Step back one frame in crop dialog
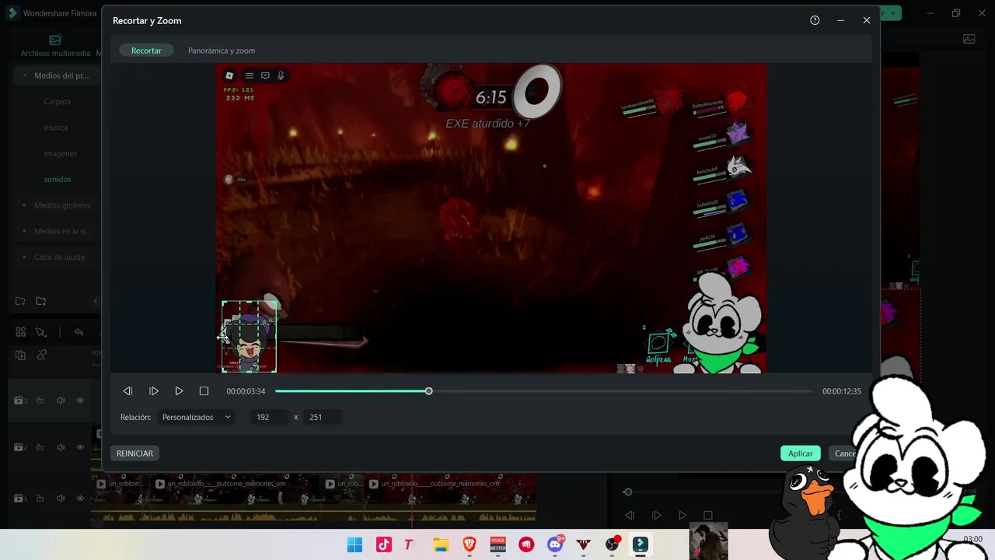Screen dimensions: 995x560 (127, 391)
